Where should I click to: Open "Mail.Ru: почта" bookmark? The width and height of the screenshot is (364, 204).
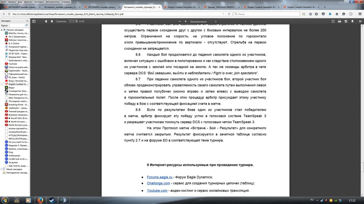tap(17, 33)
